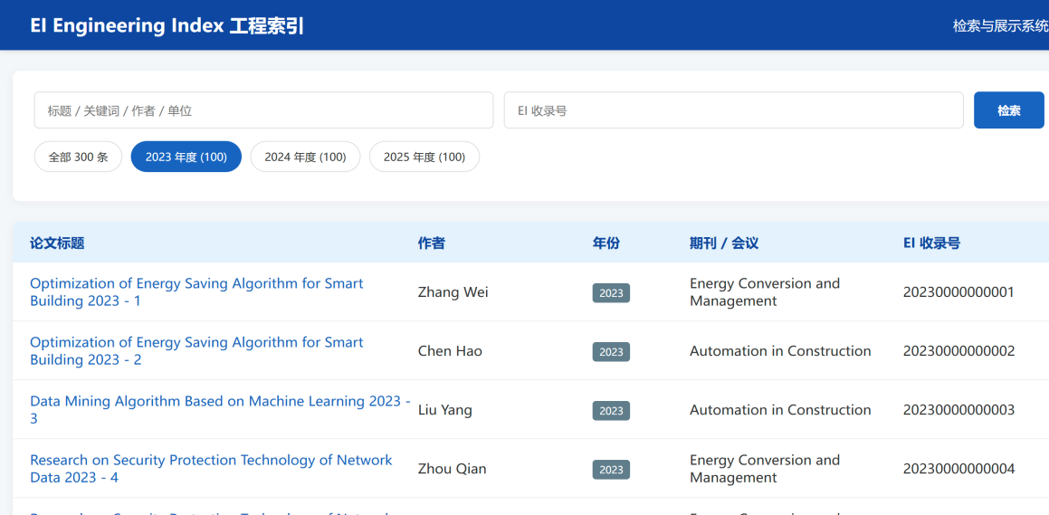Click the 2023 year badge for Zhang Wei
This screenshot has height=515, width=1049.
[611, 292]
